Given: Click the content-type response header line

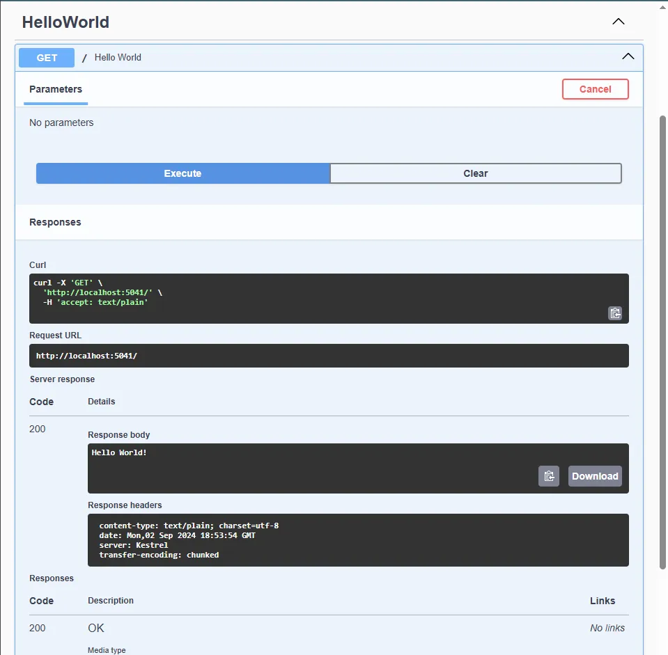Looking at the screenshot, I should [x=189, y=526].
